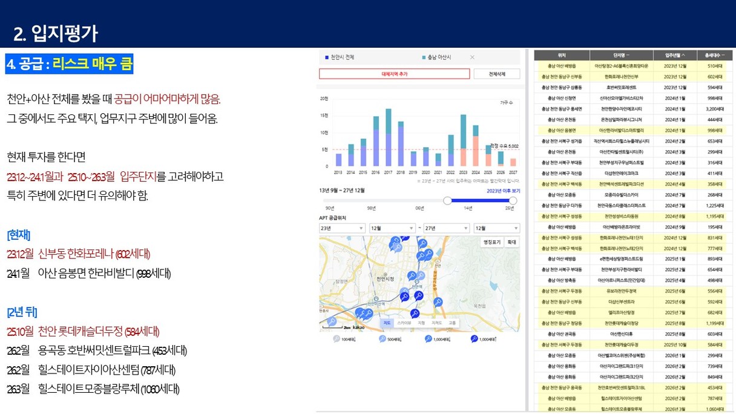The height and width of the screenshot is (414, 736).
Task: Sort table by 입주년월 column header
Action: (675, 55)
